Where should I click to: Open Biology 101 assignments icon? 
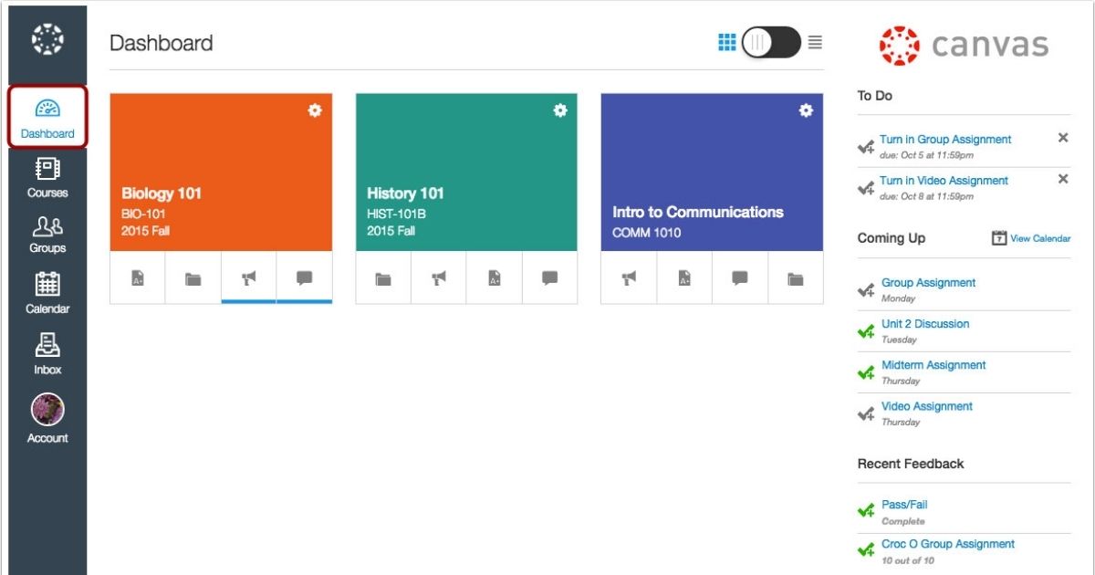click(138, 278)
